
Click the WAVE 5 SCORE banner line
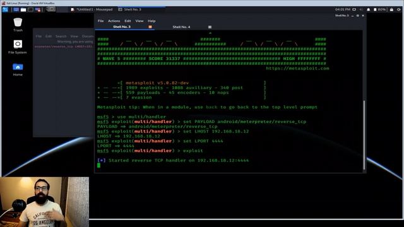(212, 59)
